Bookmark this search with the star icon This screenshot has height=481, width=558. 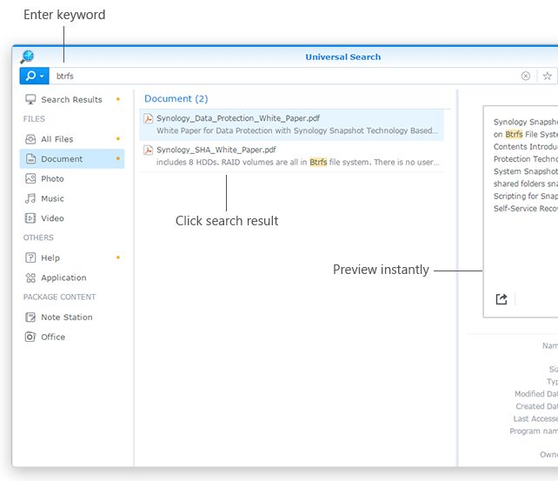click(x=547, y=76)
